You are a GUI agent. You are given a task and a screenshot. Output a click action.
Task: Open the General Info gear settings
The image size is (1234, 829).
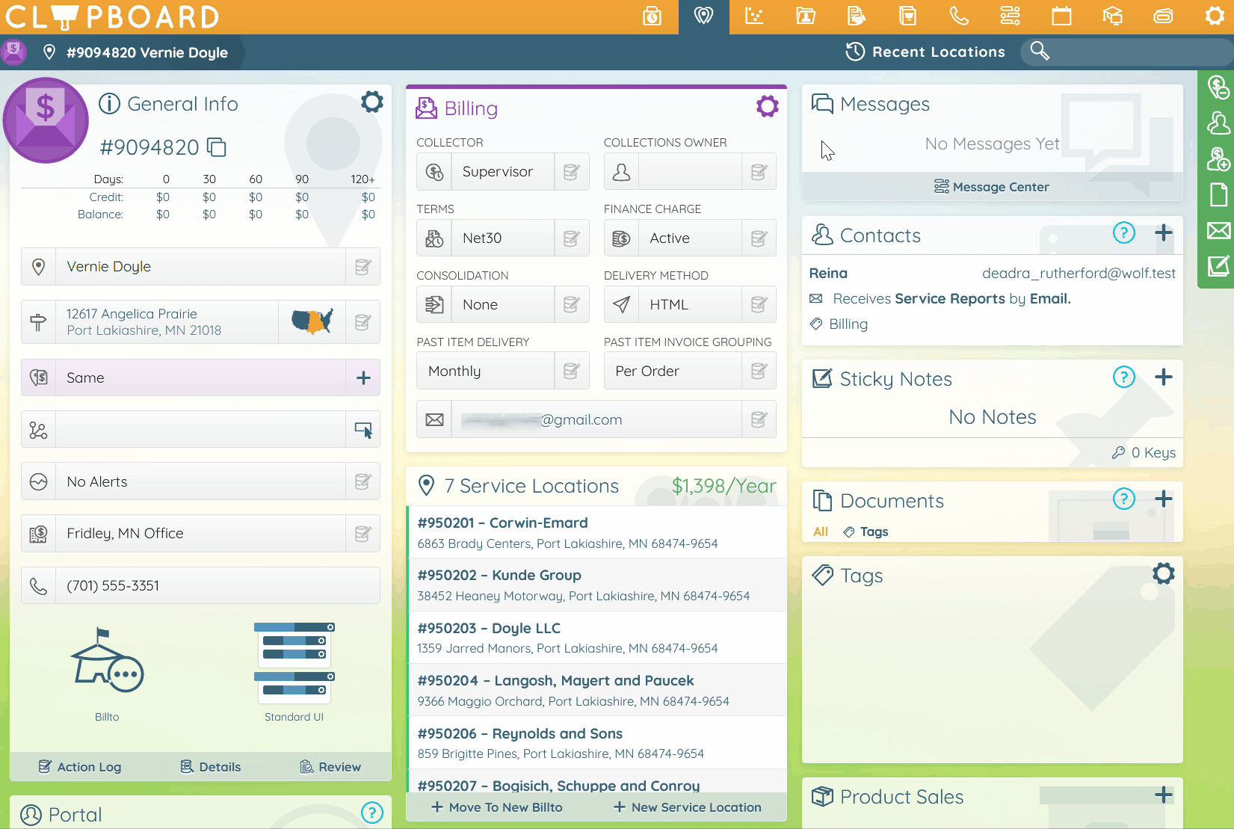click(372, 102)
